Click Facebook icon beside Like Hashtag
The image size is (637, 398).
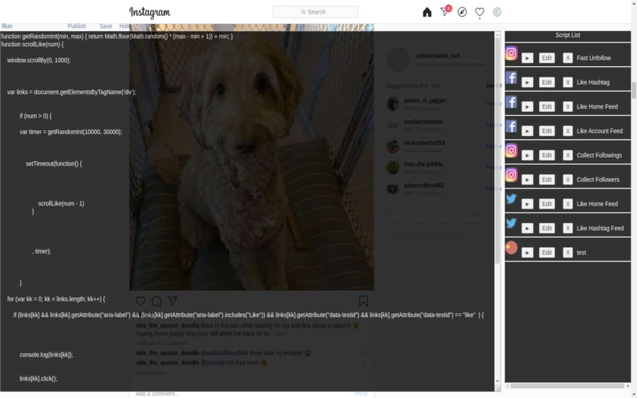pyautogui.click(x=512, y=78)
